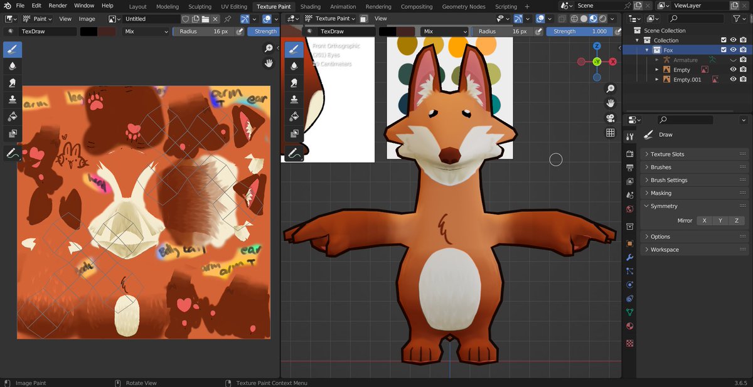This screenshot has height=387, width=753.
Task: Open image file with the folder icon
Action: [205, 19]
